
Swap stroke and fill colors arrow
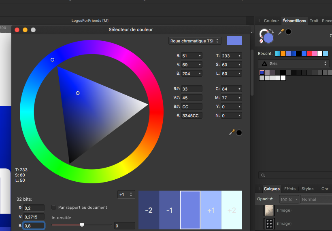[x=271, y=31]
